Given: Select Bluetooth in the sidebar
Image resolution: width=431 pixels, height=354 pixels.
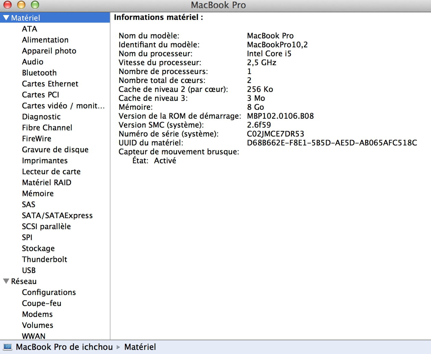Looking at the screenshot, I should coord(39,73).
